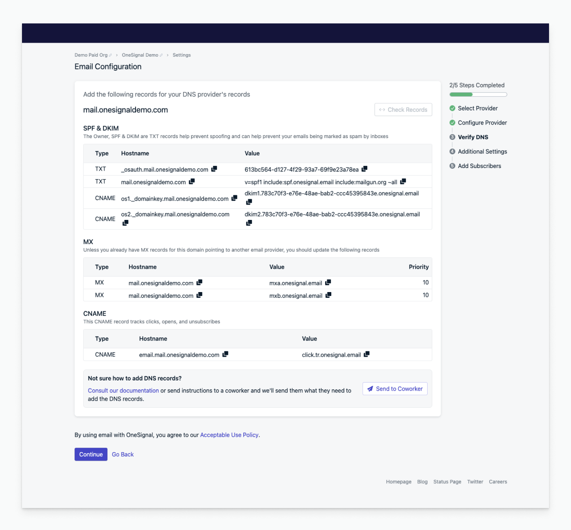This screenshot has height=530, width=571.
Task: Select the Configure Provider step
Action: (482, 123)
